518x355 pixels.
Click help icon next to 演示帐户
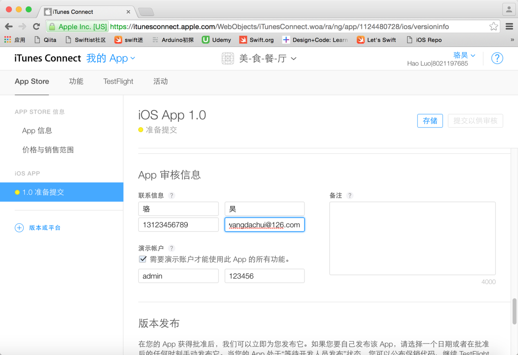pos(171,248)
